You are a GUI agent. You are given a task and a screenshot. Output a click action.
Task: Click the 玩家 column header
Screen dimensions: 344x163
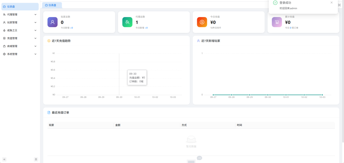click(x=51, y=125)
